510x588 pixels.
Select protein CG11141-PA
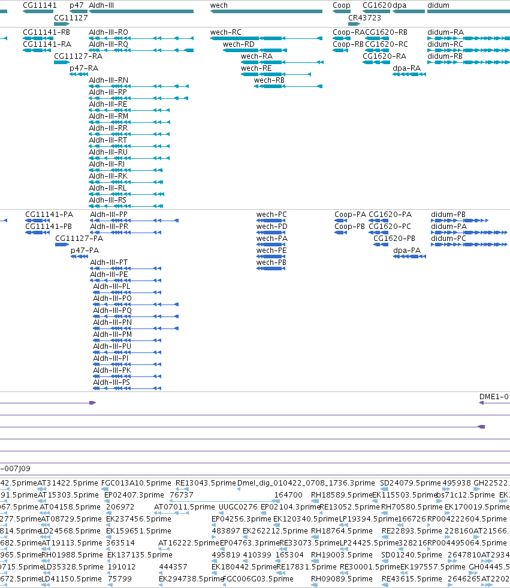click(x=38, y=221)
